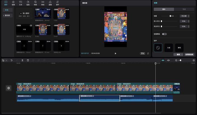The width and height of the screenshot is (197, 115).
Task: Toggle timeline magnetic snapping icon
Action: [163, 60]
